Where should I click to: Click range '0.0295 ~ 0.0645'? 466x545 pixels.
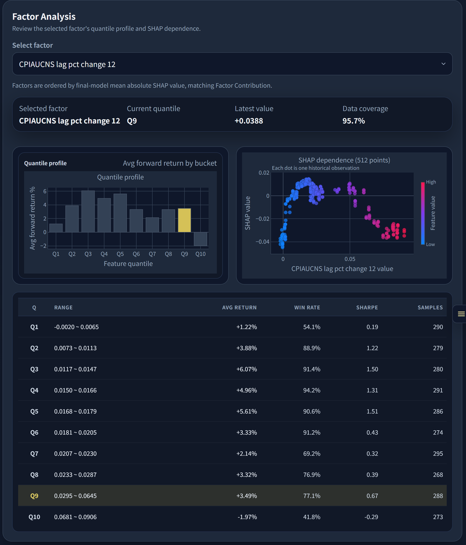point(75,496)
